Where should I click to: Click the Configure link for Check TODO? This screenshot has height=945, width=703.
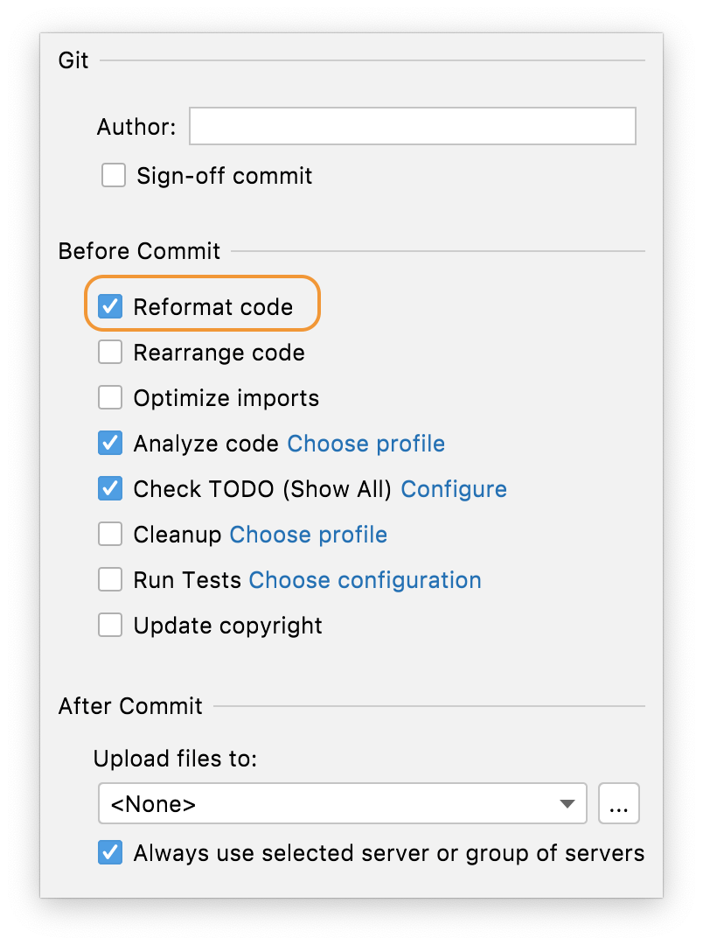453,489
